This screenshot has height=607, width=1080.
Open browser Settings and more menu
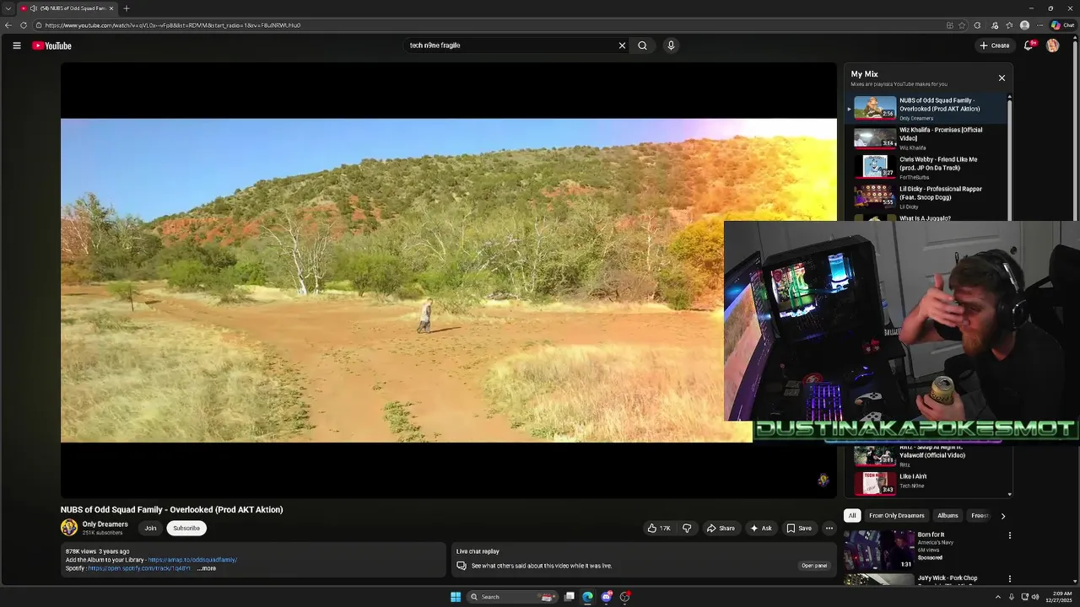1040,25
